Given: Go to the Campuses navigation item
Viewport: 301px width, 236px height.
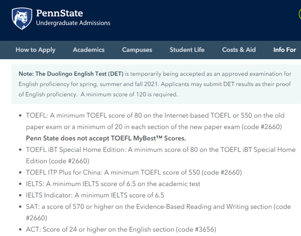Looking at the screenshot, I should point(137,50).
